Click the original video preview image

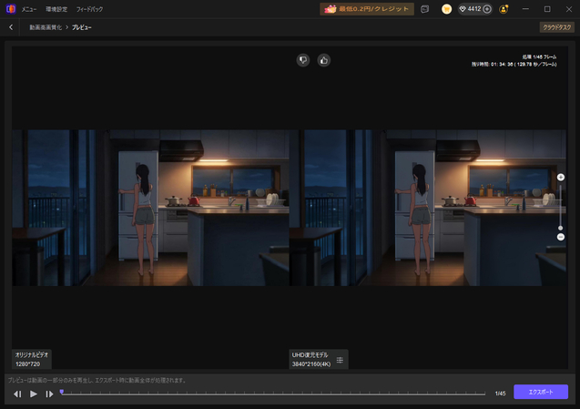(150, 208)
